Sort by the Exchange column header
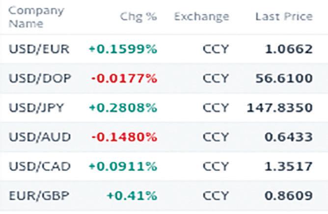Image resolution: width=328 pixels, height=214 pixels. point(201,17)
